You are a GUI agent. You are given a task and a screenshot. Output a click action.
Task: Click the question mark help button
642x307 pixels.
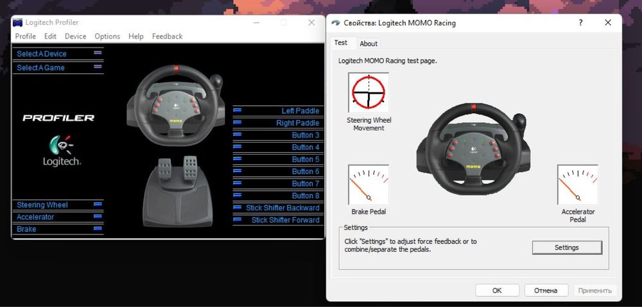[x=580, y=23]
